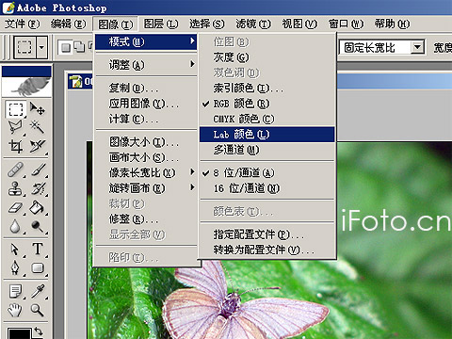
Task: Select the Type tool
Action: (38, 249)
